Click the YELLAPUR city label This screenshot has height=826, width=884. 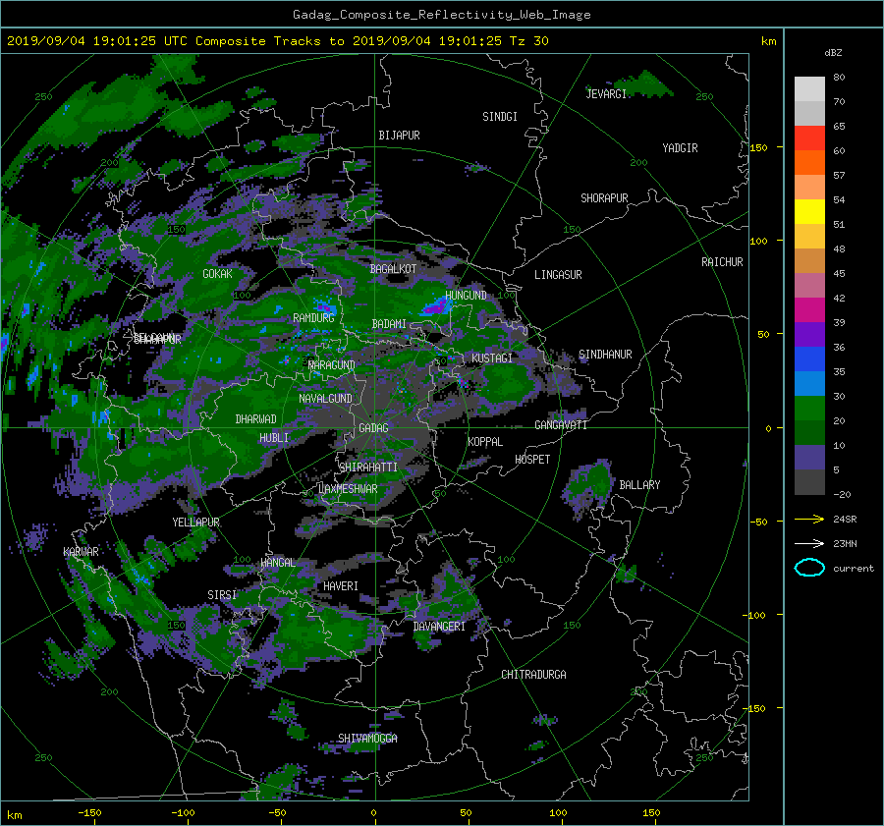195,523
